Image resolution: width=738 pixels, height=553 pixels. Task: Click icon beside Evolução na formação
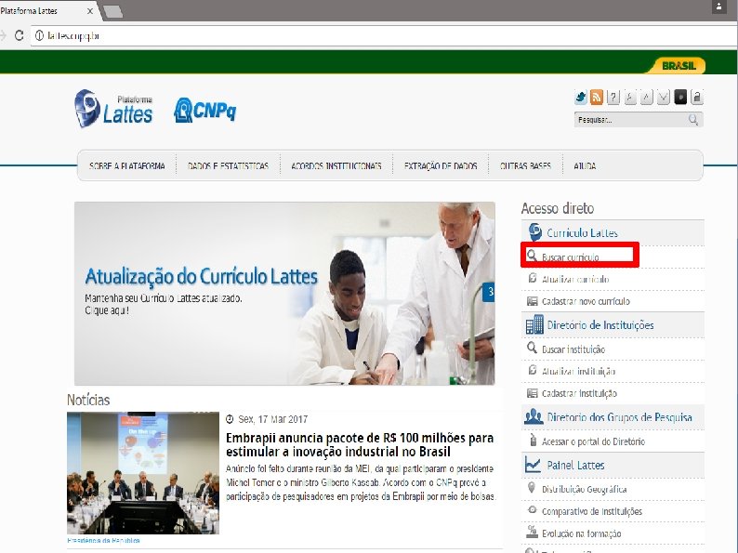point(533,532)
